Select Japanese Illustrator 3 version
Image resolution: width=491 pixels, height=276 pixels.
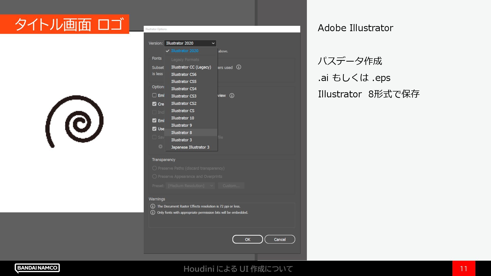tap(190, 147)
